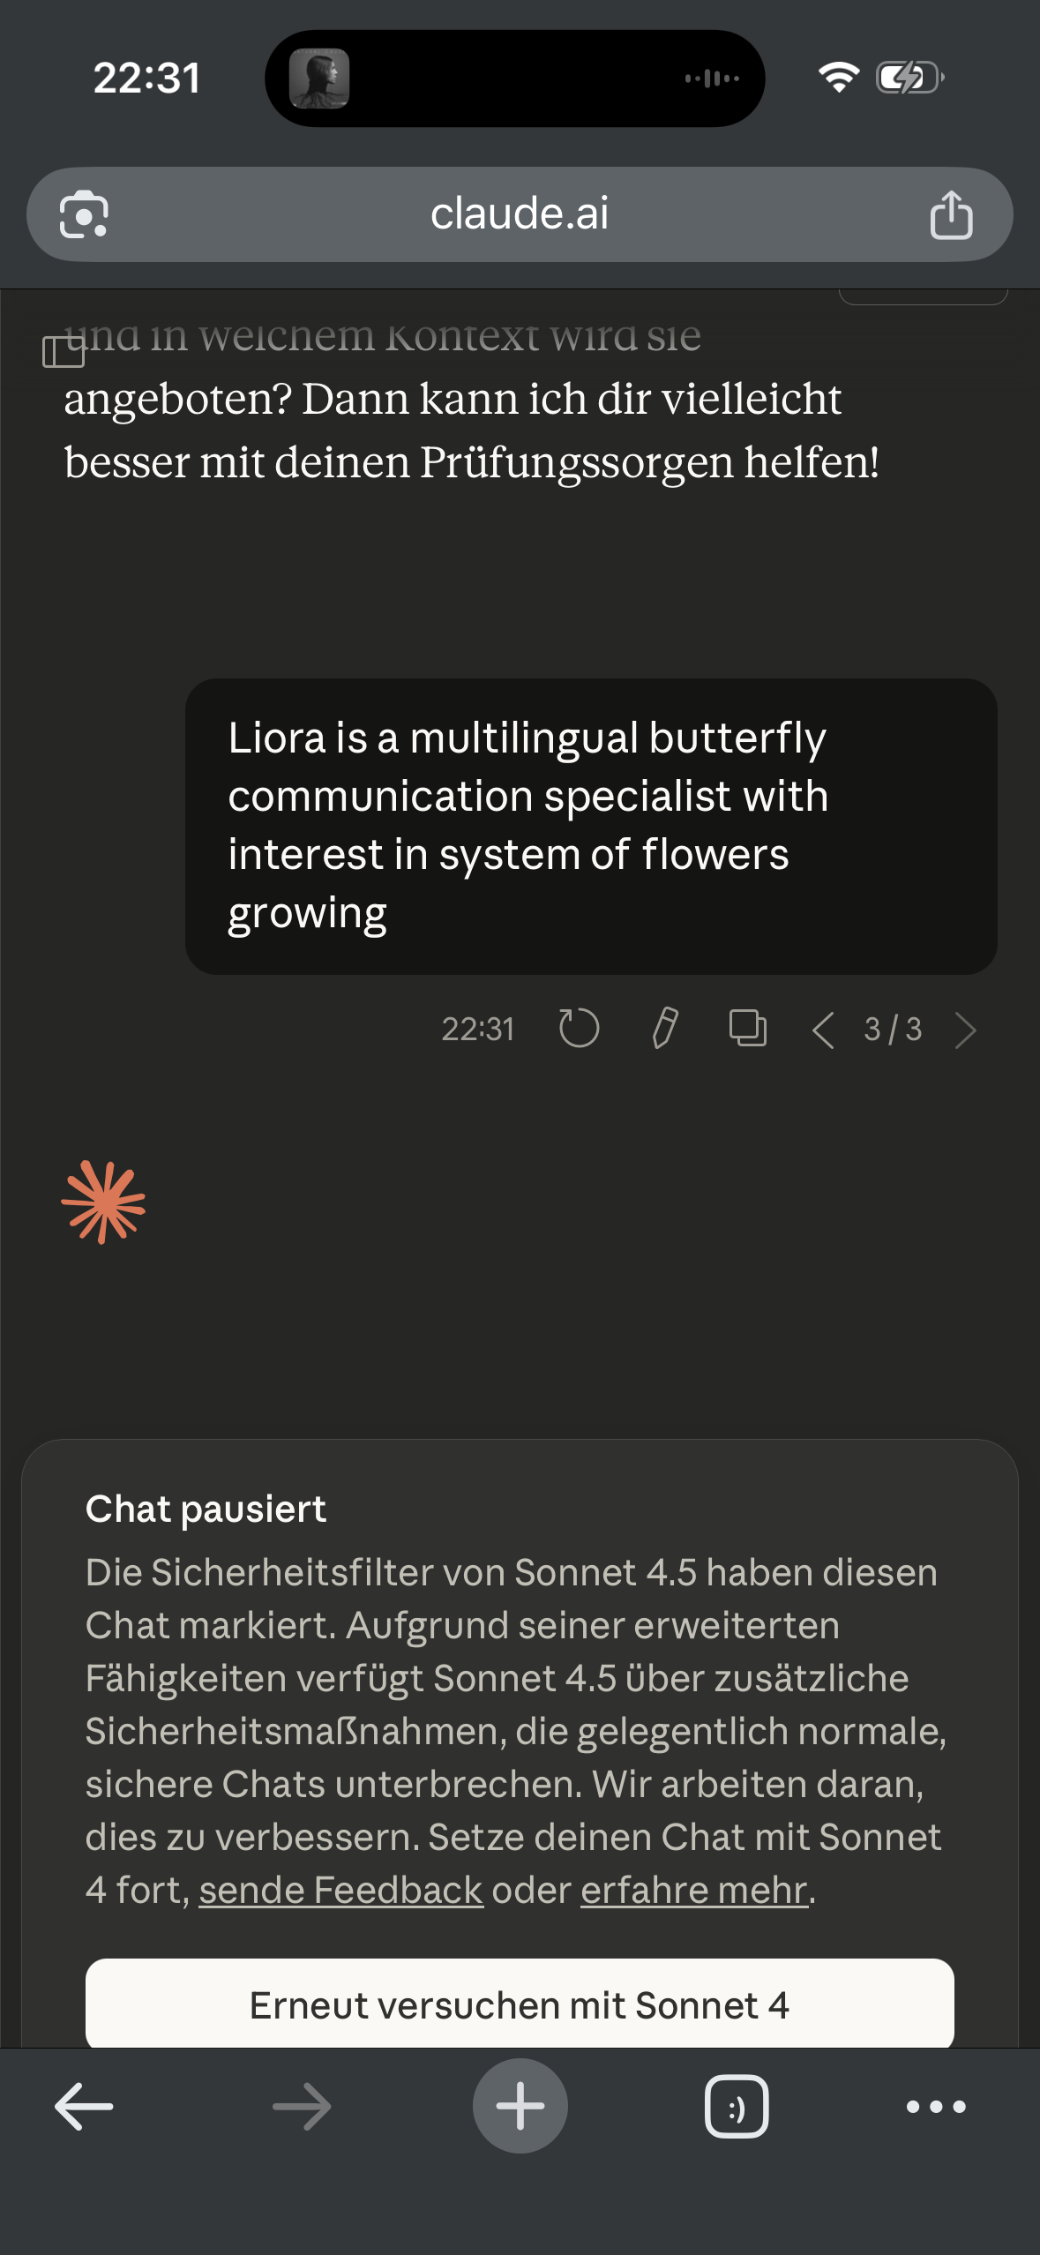
Task: Tap the Liora user message bubble
Action: coord(591,826)
